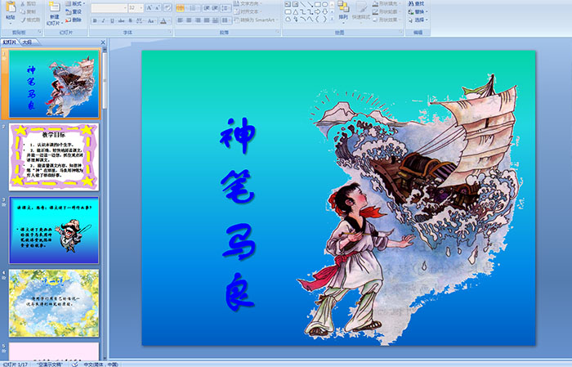Click the Increase Font Size icon
Viewport: 572px width, 367px height.
click(150, 7)
